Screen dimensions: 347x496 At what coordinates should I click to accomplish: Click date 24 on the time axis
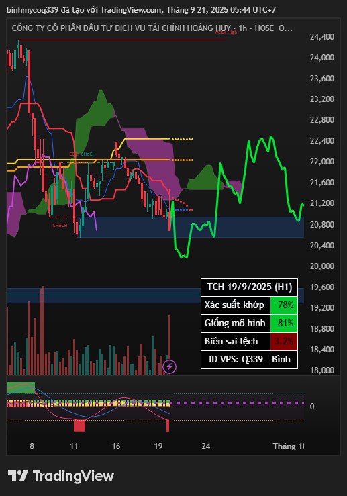pos(205,446)
